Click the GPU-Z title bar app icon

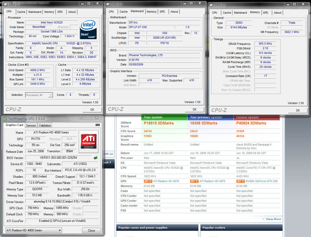(x=6, y=118)
